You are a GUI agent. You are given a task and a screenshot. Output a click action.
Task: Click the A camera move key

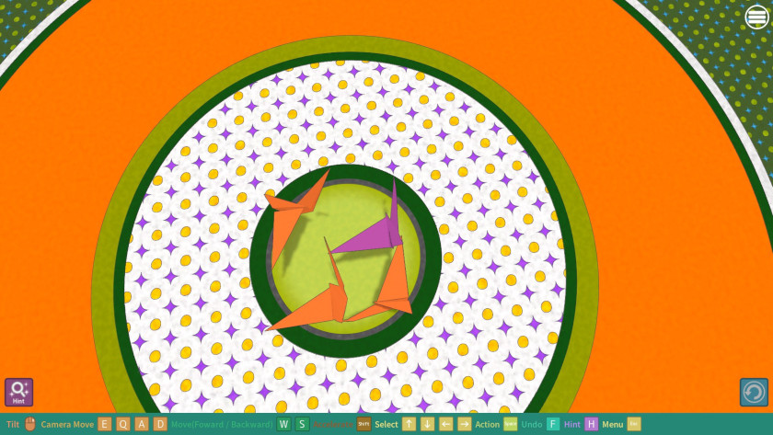tap(142, 424)
